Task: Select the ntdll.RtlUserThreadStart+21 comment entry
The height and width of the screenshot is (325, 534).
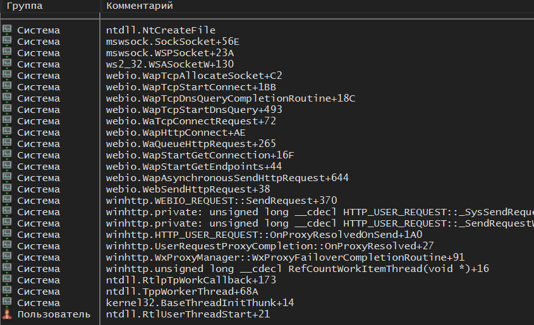Action: (x=188, y=314)
